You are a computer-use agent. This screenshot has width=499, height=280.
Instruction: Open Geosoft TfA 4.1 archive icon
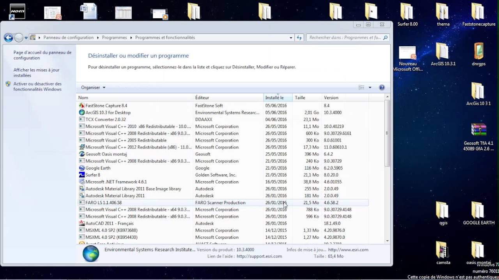click(x=478, y=137)
